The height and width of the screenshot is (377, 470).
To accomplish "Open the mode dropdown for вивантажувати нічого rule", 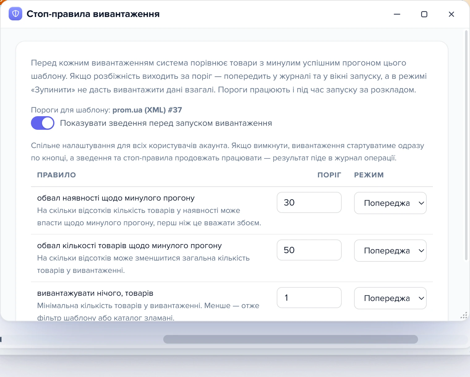I will pyautogui.click(x=390, y=298).
